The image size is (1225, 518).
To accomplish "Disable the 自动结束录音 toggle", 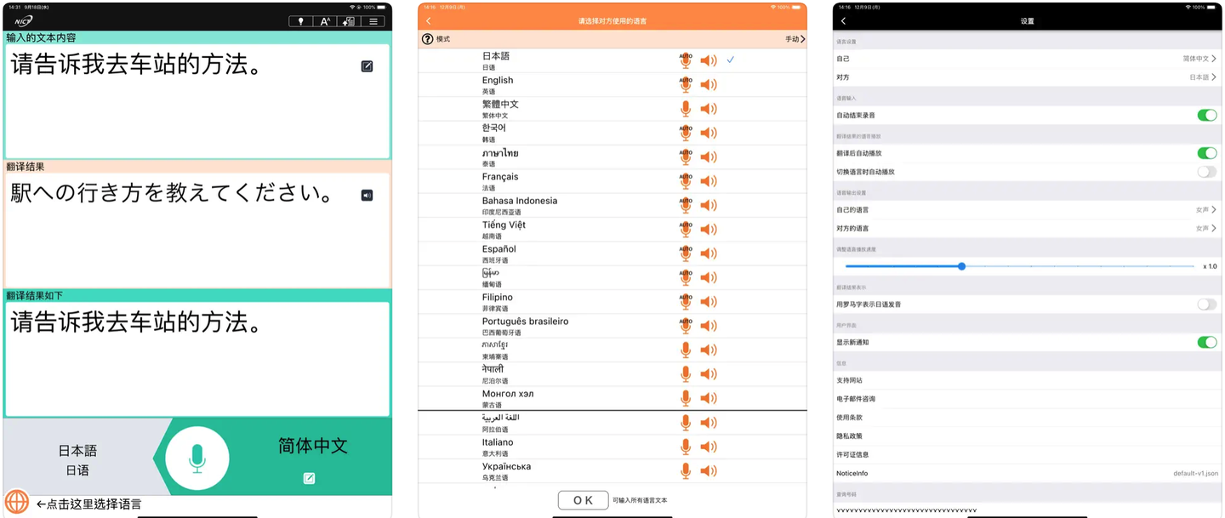I will pos(1205,115).
